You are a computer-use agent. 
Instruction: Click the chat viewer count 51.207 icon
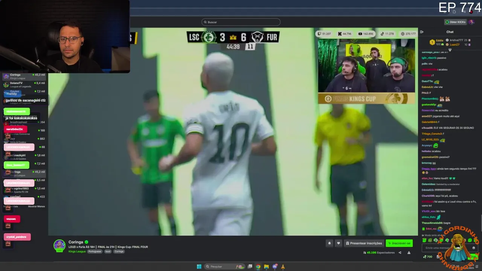click(x=324, y=34)
